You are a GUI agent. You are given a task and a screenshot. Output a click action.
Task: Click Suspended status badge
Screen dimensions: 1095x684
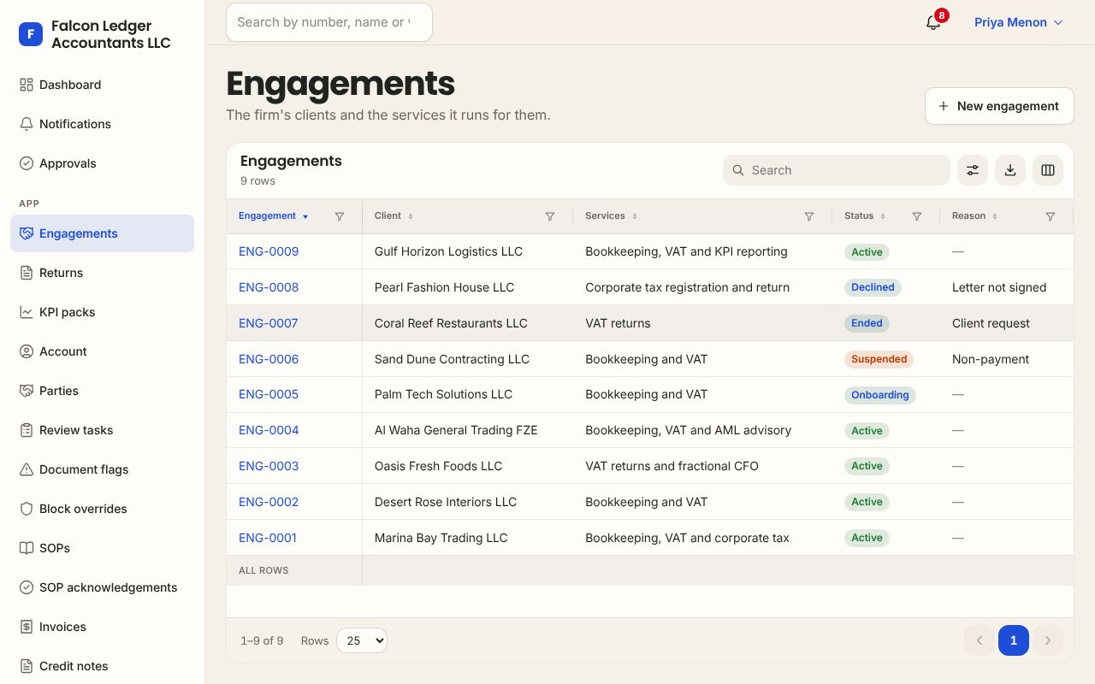(x=879, y=359)
